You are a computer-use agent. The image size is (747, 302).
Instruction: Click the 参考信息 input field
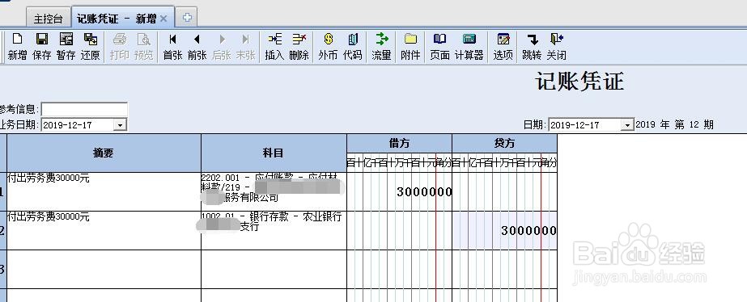pyautogui.click(x=84, y=109)
